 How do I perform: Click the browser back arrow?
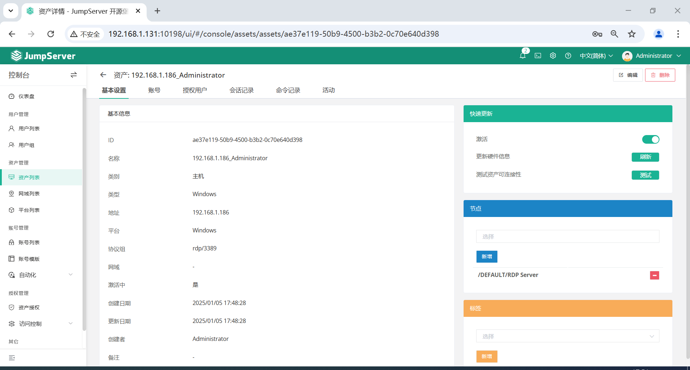point(12,34)
